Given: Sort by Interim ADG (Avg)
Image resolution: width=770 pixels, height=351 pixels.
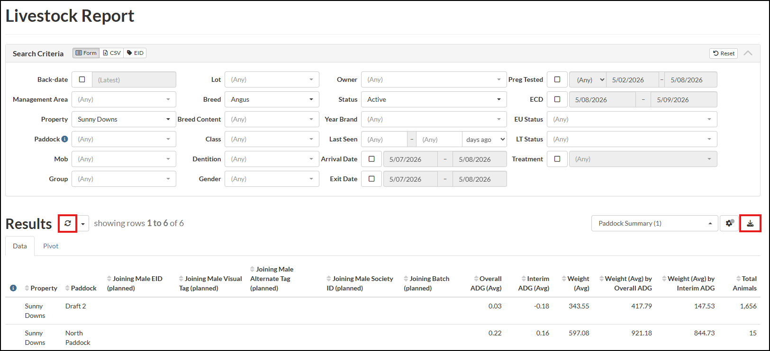Looking at the screenshot, I should (534, 283).
